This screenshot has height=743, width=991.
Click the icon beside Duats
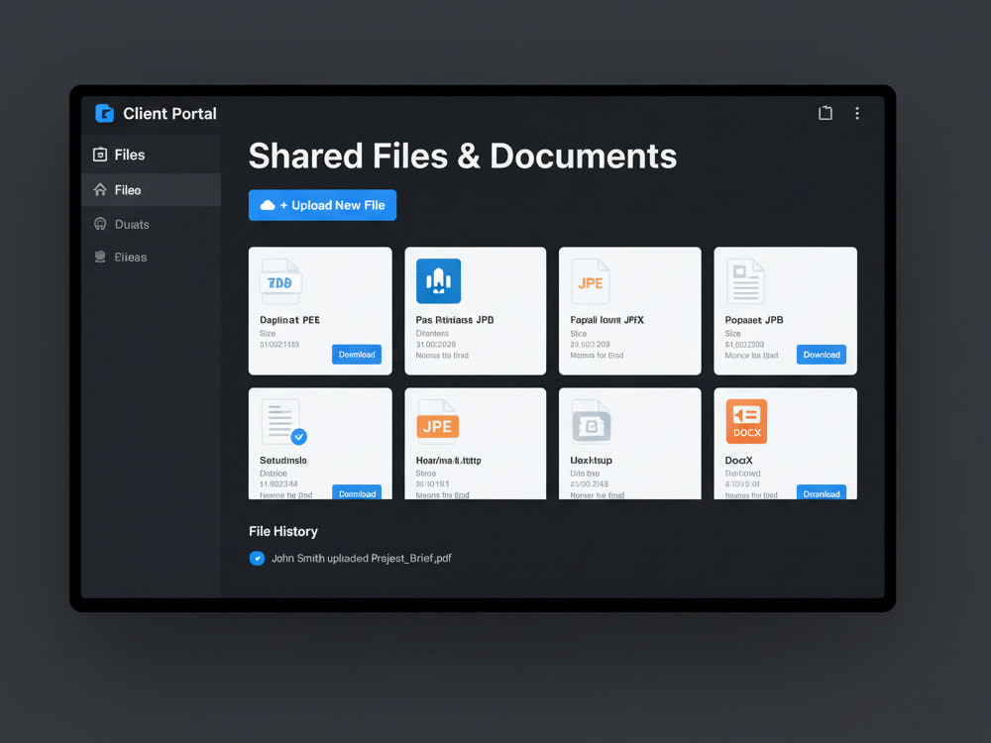[x=100, y=224]
